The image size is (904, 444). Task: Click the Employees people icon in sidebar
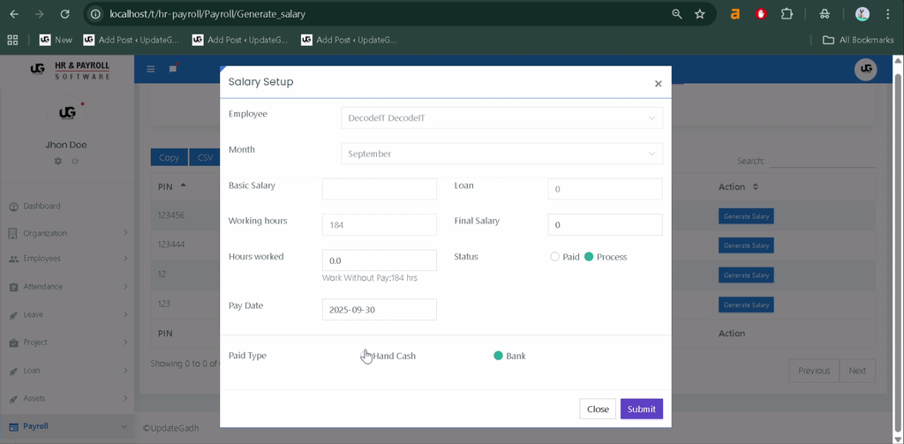(x=14, y=259)
